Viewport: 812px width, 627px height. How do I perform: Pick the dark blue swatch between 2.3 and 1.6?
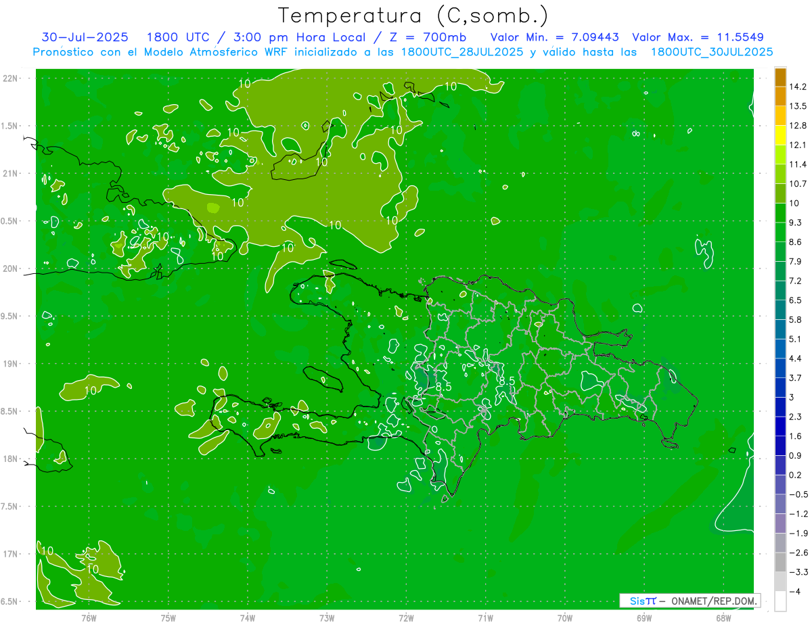(x=780, y=426)
